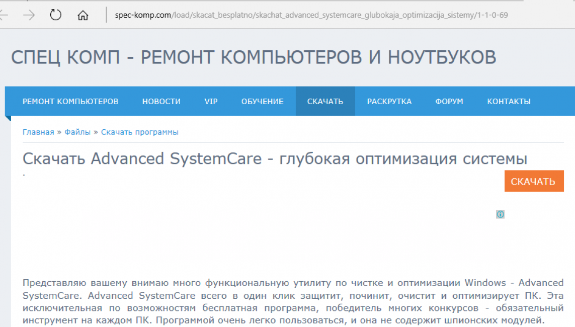
Task: Follow the Главная breadcrumb link
Action: [x=38, y=132]
